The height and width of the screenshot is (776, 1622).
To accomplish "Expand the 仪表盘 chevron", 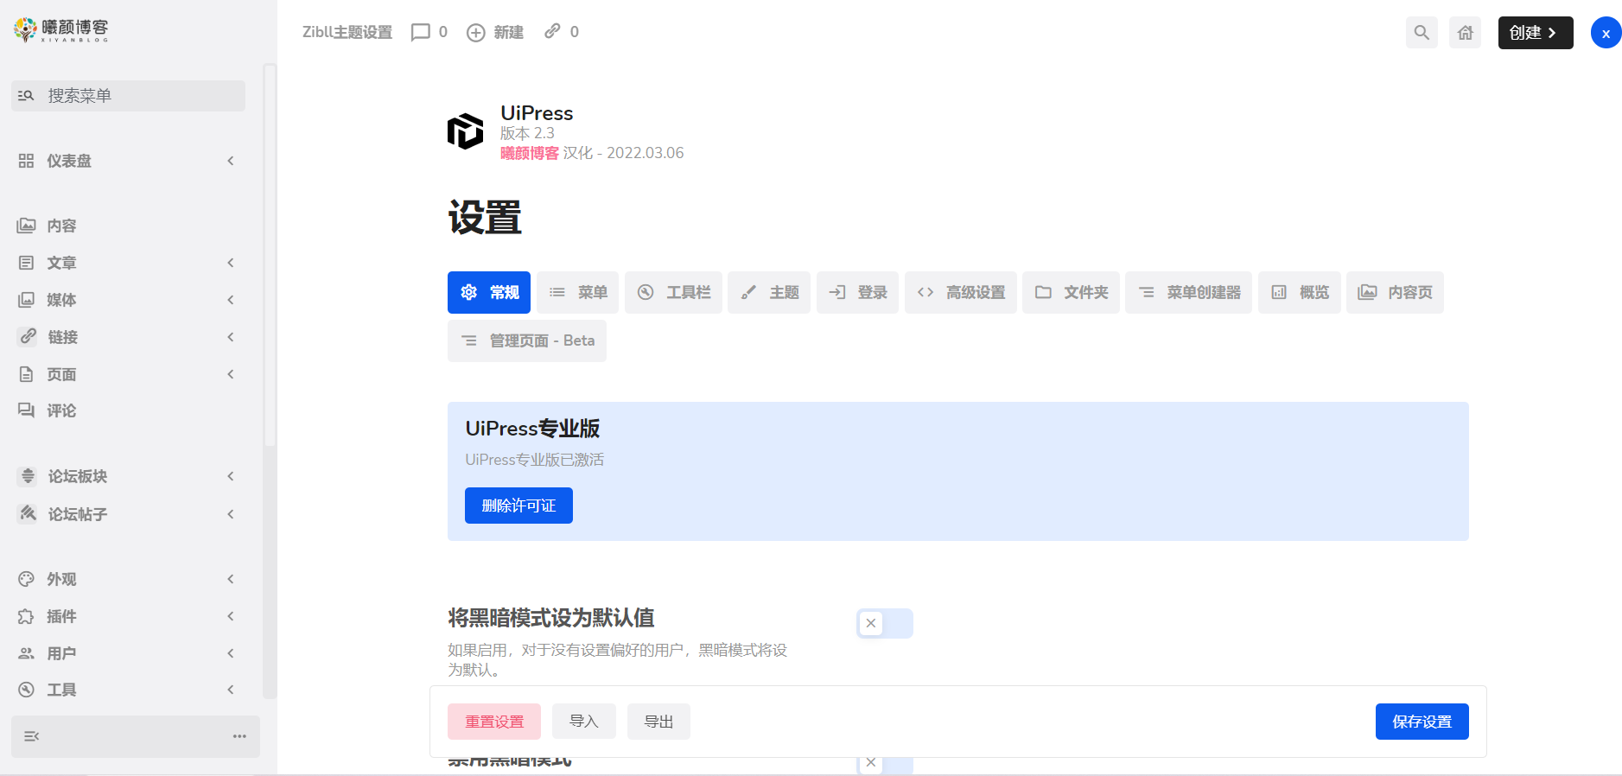I will 231,161.
